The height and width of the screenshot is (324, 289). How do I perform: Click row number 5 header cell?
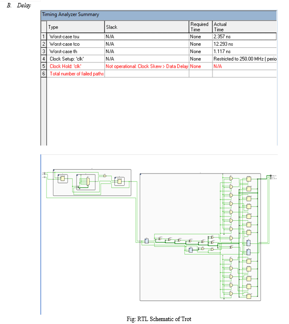click(44, 66)
